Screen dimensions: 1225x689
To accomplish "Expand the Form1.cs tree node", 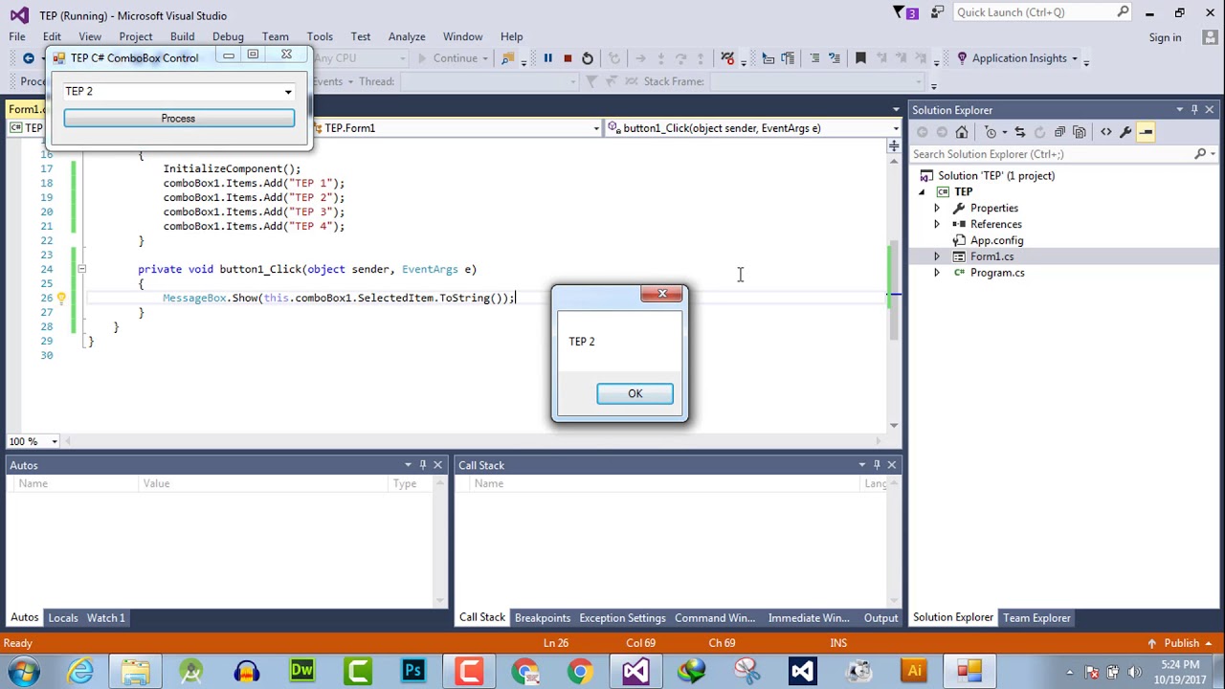I will point(937,256).
